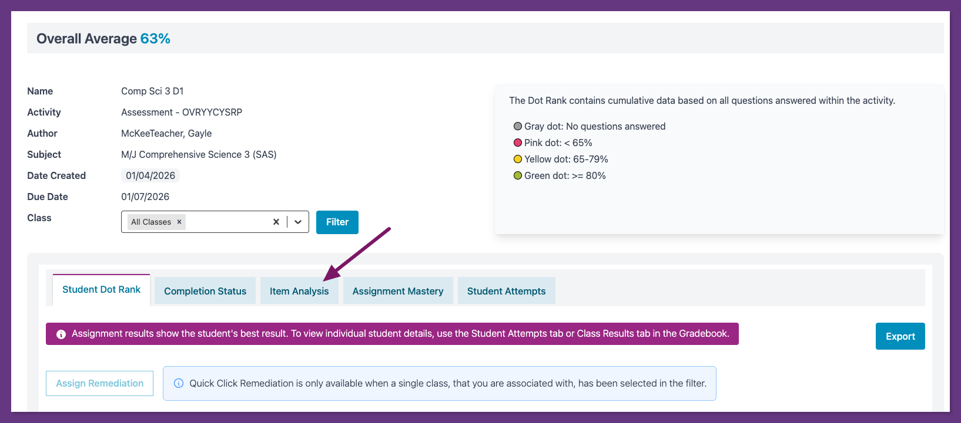Screen dimensions: 961x423
Task: Click the Quick Click Remediation info icon
Action: click(179, 383)
